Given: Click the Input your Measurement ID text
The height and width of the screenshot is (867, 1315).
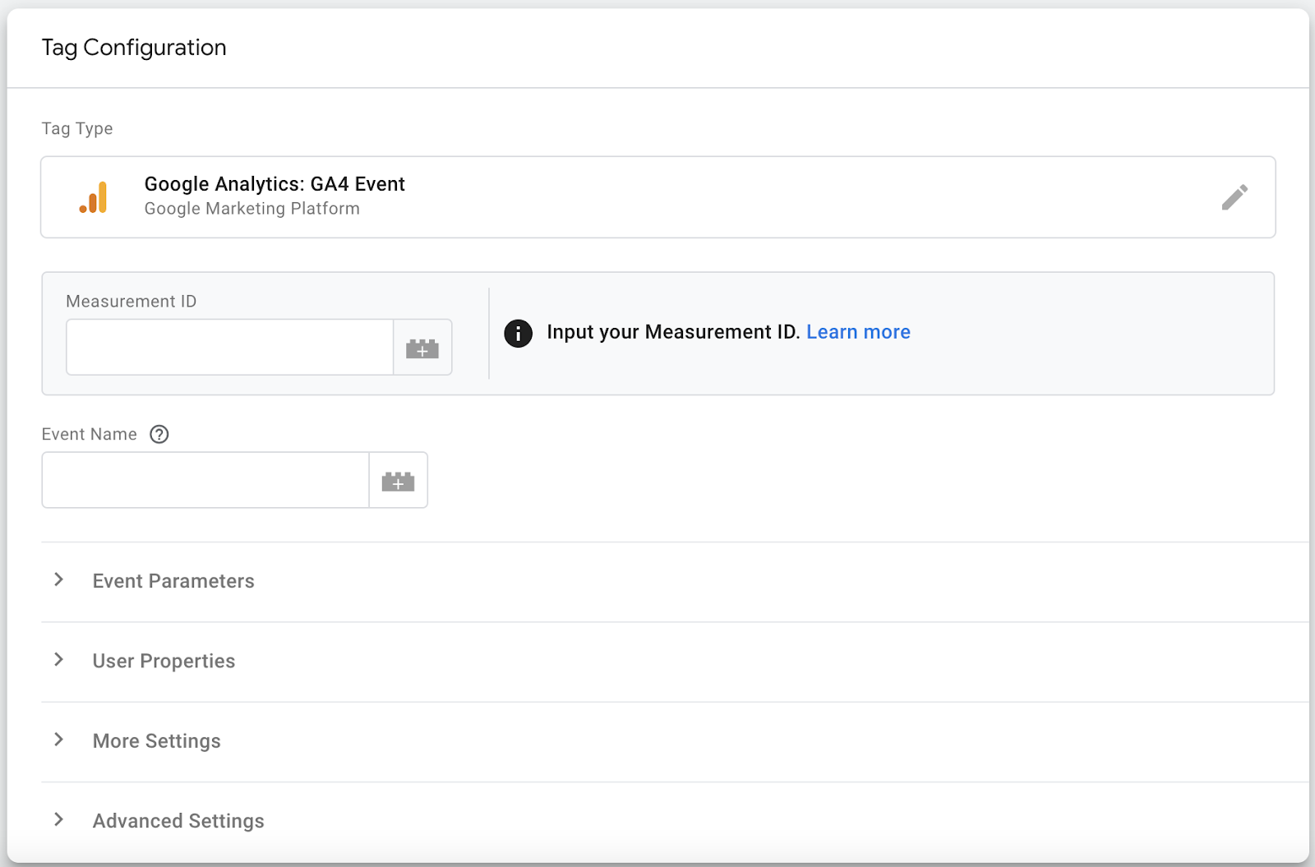Looking at the screenshot, I should (x=673, y=332).
